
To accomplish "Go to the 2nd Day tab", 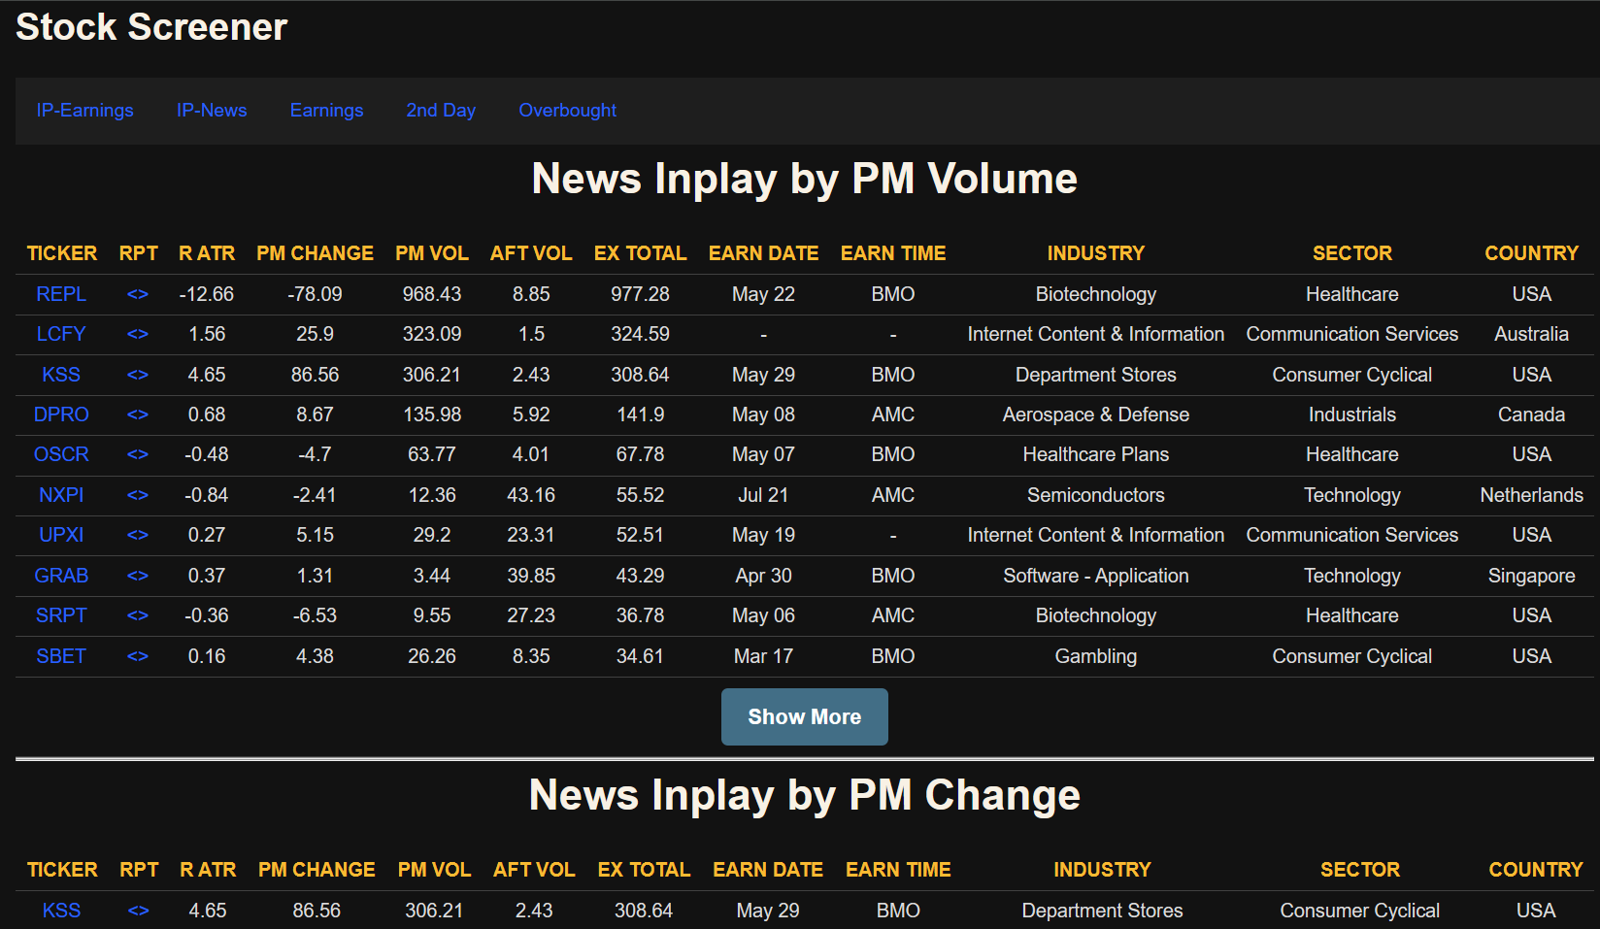I will click(x=441, y=111).
